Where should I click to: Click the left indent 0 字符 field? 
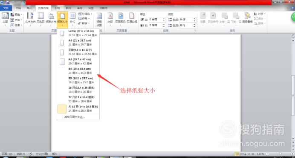tap(156, 20)
